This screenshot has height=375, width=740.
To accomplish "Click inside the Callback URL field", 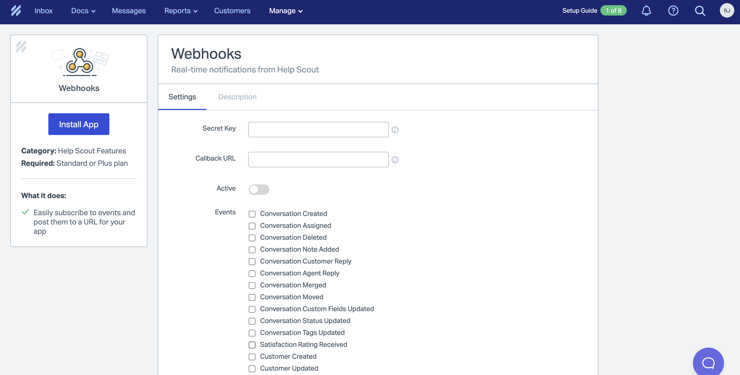I will click(318, 159).
